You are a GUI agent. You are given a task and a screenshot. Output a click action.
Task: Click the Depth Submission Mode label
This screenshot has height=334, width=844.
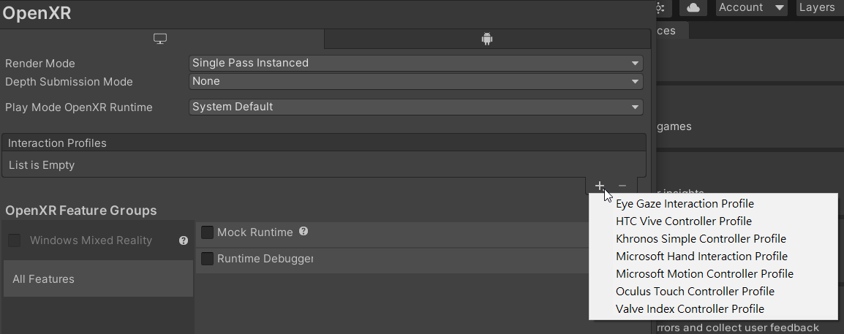pos(69,82)
